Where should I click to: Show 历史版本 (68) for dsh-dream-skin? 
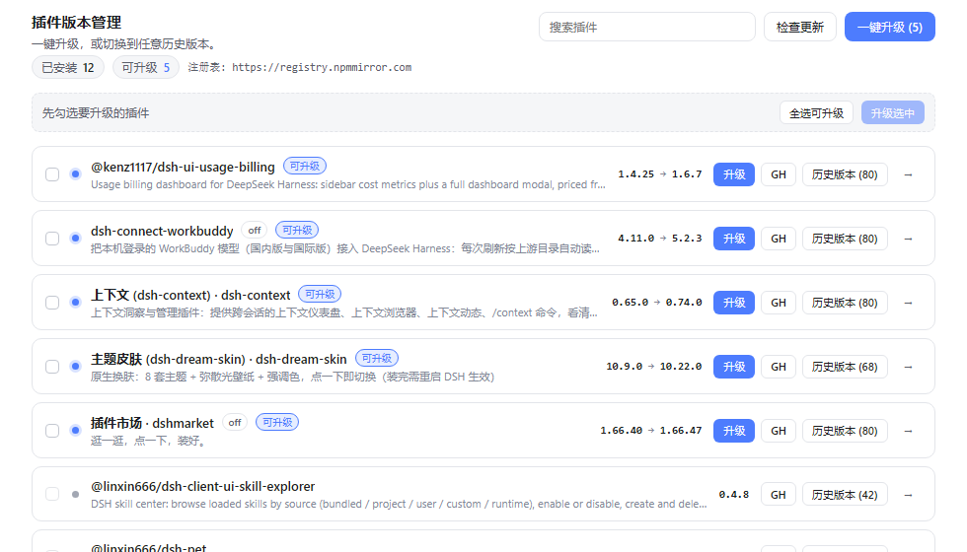click(845, 367)
